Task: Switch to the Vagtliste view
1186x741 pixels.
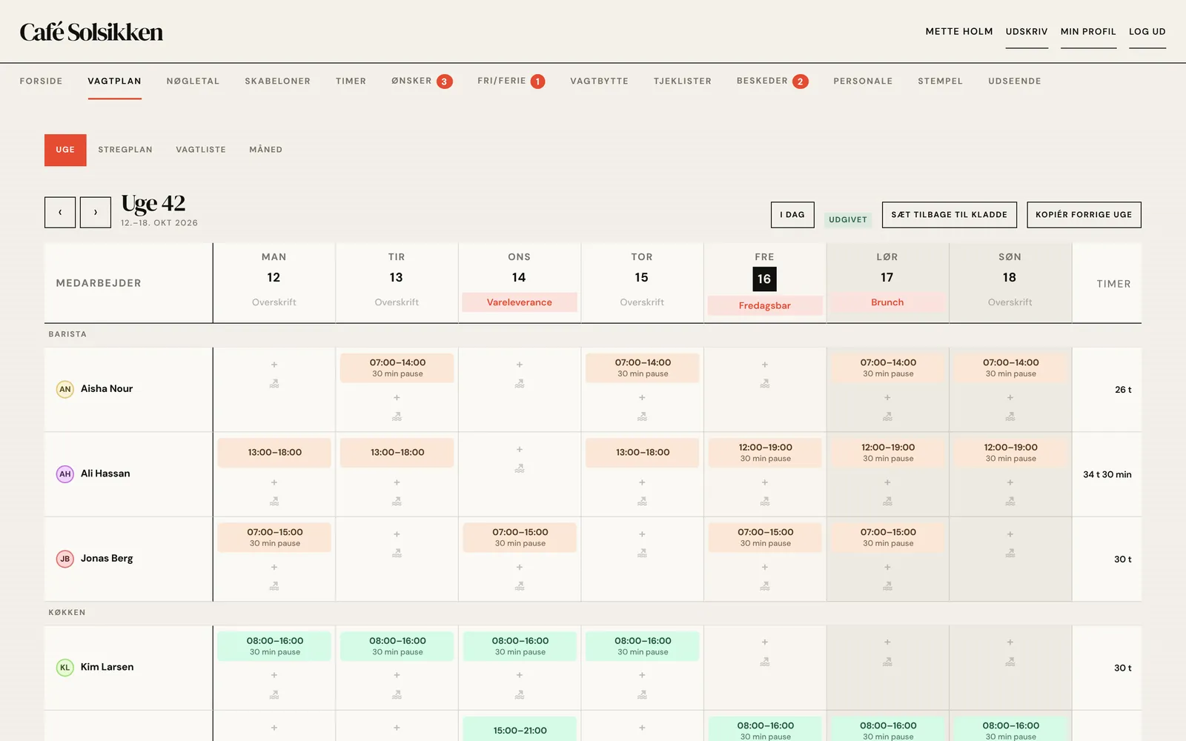Action: 201,150
